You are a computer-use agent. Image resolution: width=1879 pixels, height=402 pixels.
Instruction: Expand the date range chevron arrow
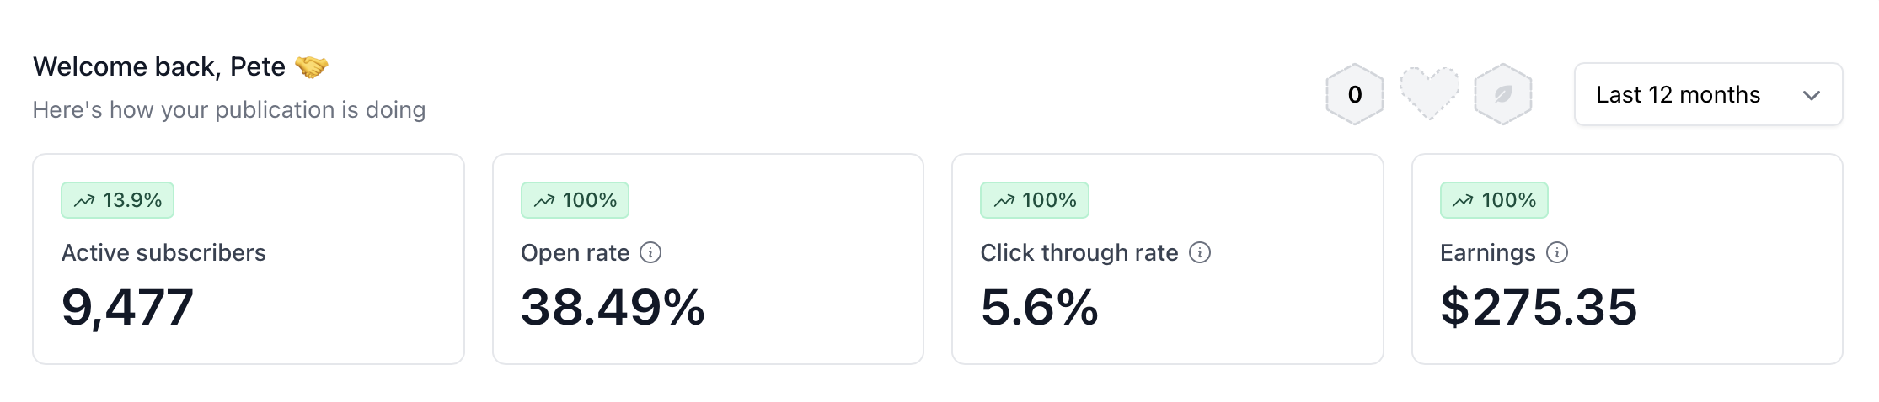pyautogui.click(x=1812, y=95)
